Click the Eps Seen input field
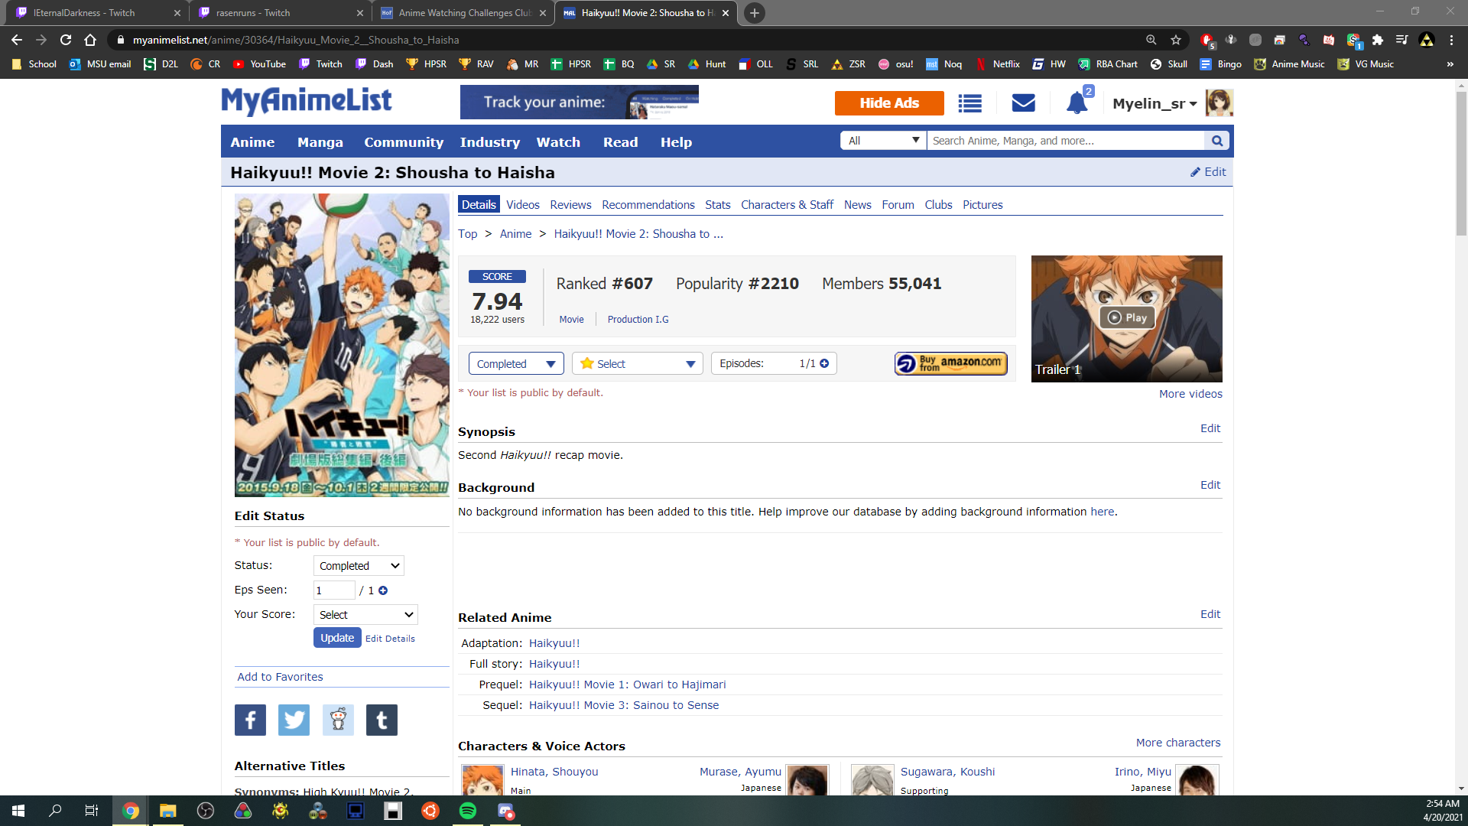Viewport: 1468px width, 826px height. click(333, 590)
